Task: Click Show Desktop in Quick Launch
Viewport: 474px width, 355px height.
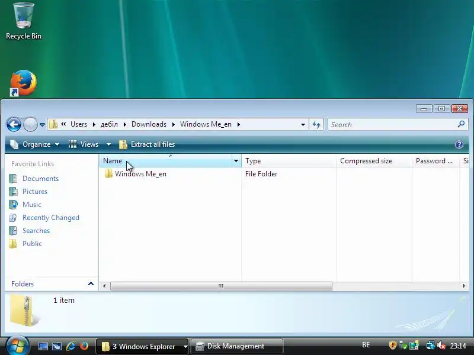Action: click(x=43, y=346)
